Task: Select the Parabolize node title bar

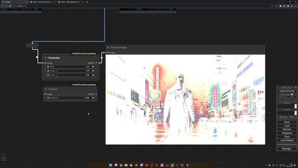Action: pyautogui.click(x=70, y=58)
